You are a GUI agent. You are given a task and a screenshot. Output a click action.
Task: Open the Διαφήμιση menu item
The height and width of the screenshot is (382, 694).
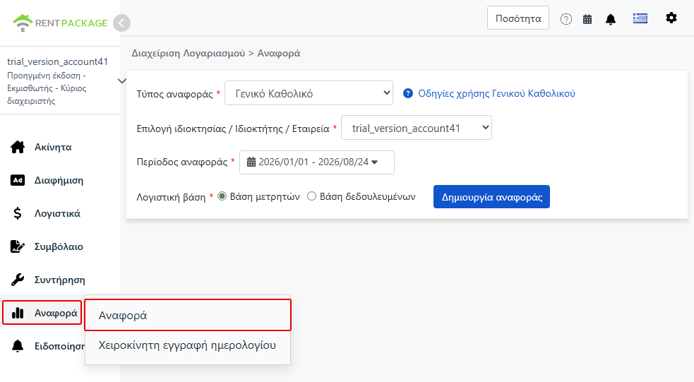pos(59,180)
